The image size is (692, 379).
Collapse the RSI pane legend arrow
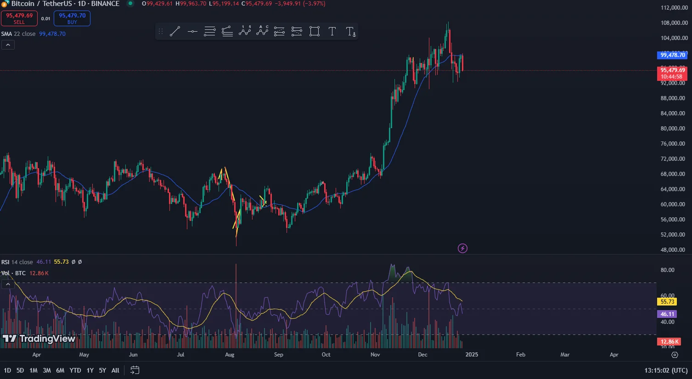point(8,285)
